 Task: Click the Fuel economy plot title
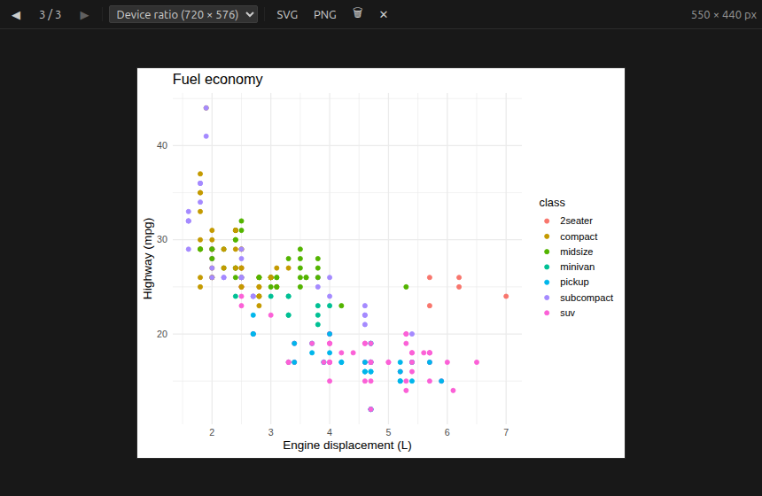[218, 79]
